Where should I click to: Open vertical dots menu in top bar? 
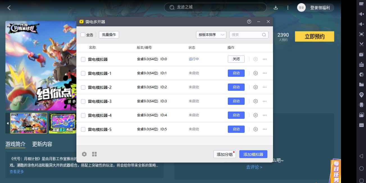[x=288, y=8]
